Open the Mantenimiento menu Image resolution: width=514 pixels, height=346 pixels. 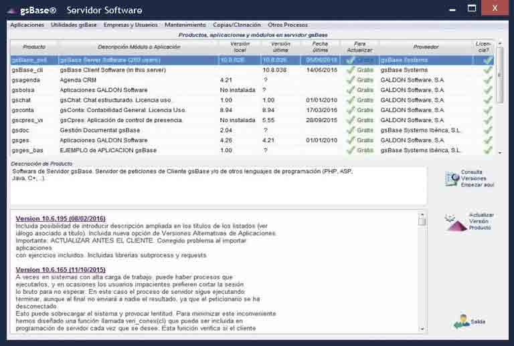tap(185, 25)
